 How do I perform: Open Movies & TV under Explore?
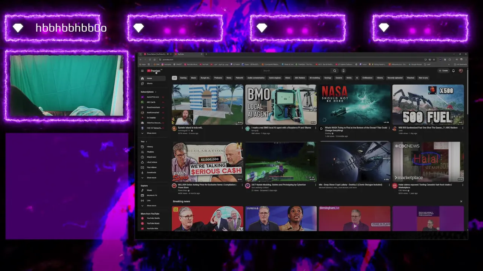152,195
